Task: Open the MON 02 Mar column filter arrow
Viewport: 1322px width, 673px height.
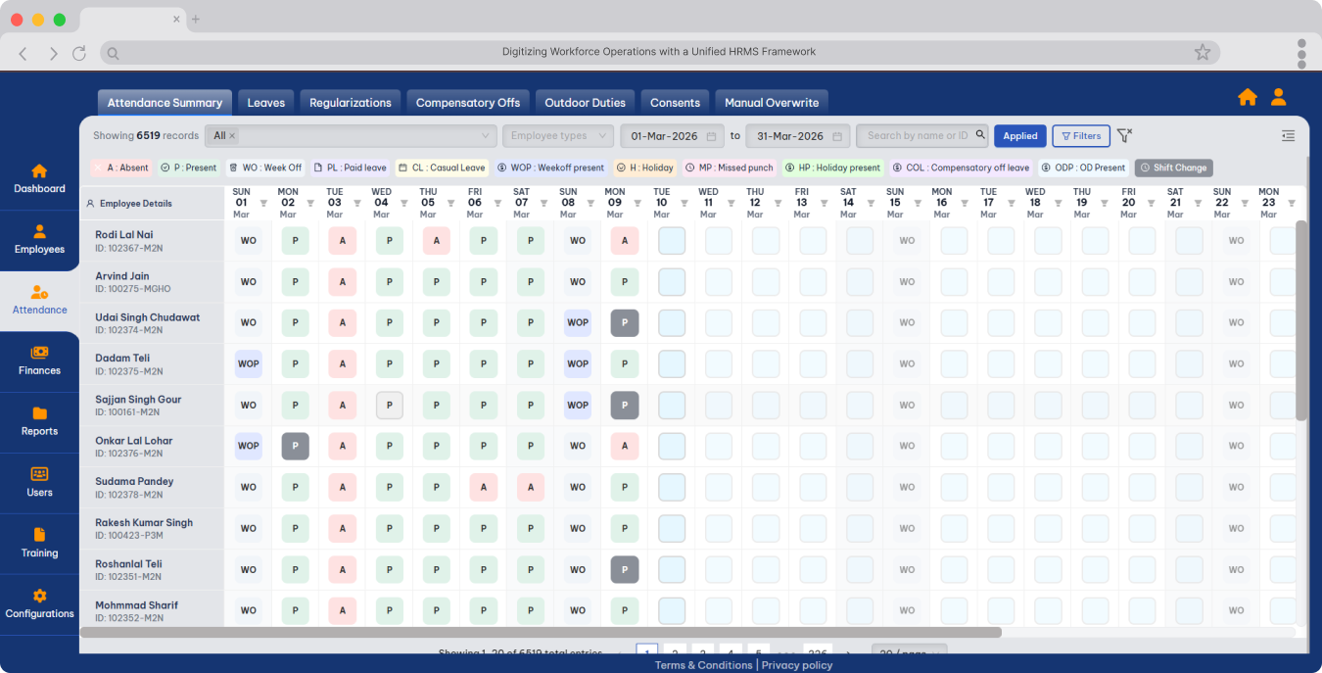Action: (x=310, y=204)
